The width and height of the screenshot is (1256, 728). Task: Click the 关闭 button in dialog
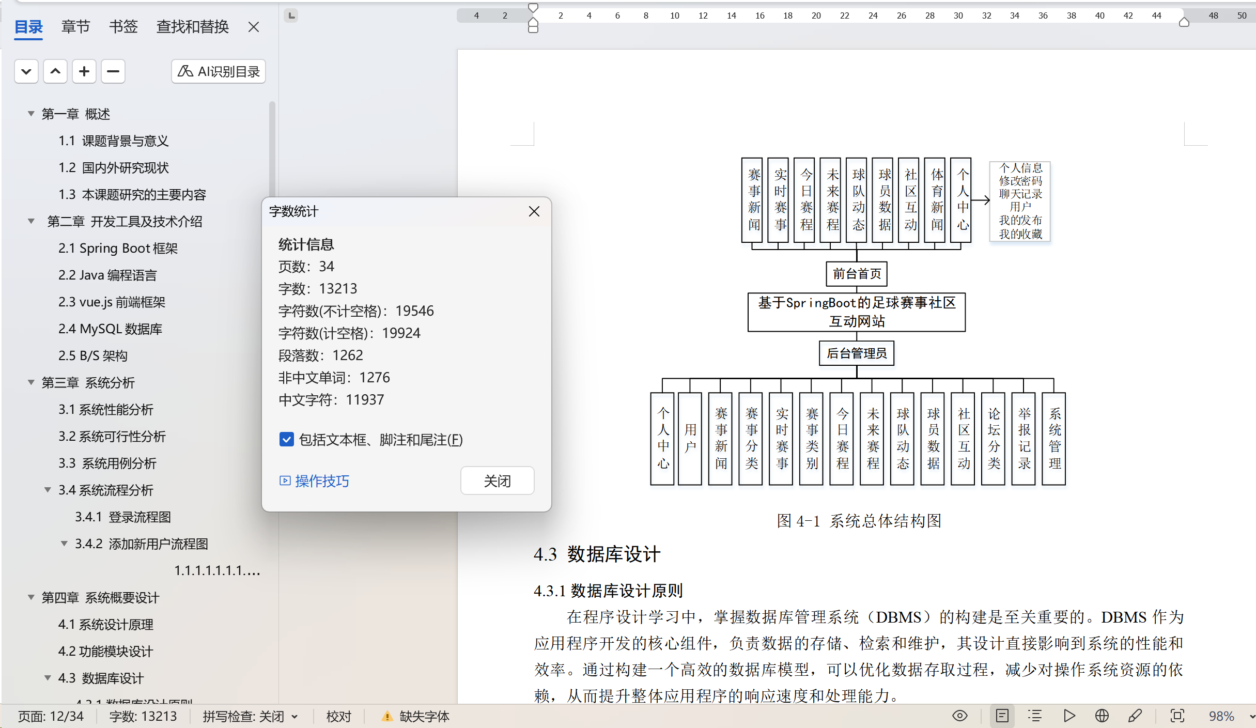497,481
